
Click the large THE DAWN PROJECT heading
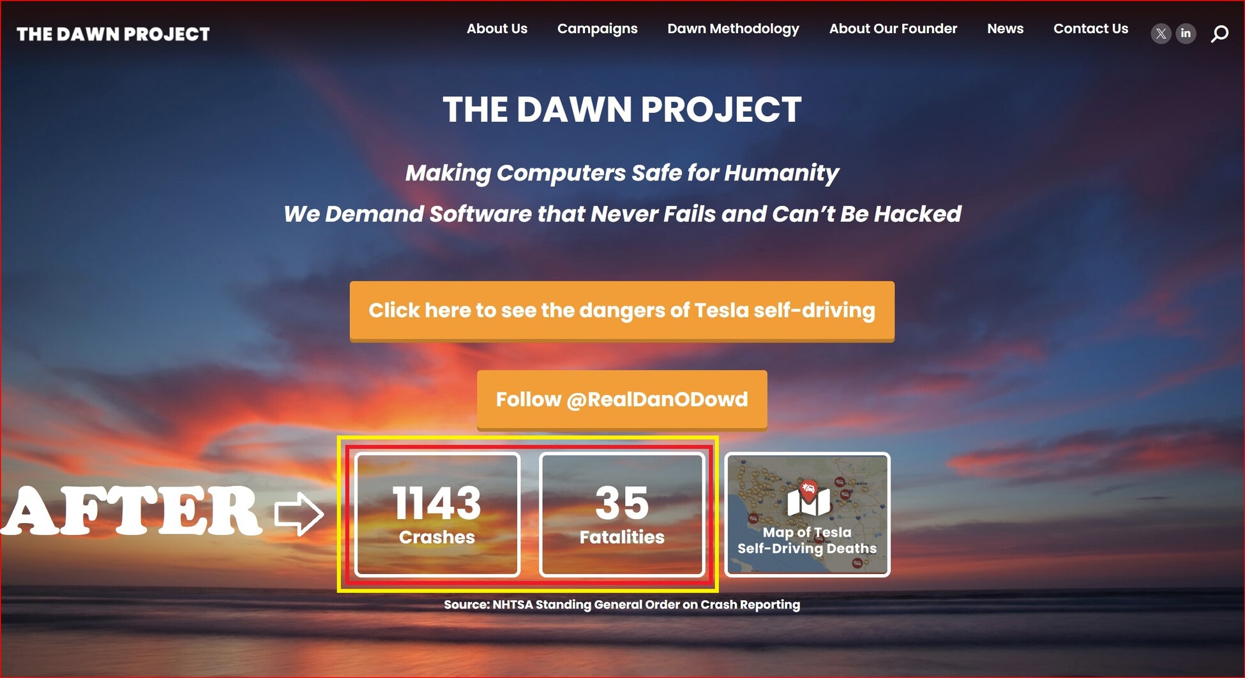(x=622, y=110)
